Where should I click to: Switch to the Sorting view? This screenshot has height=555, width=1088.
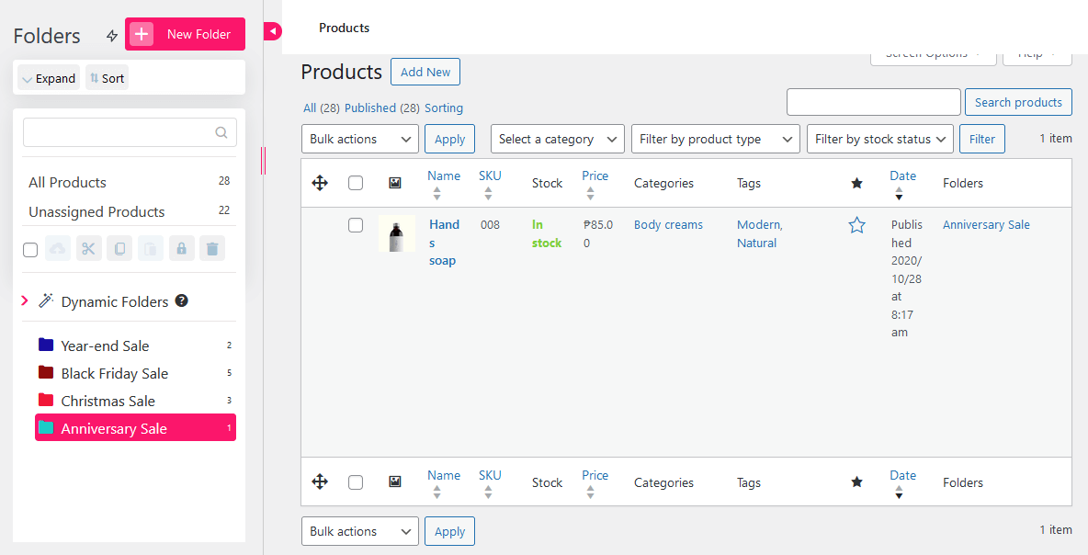444,108
